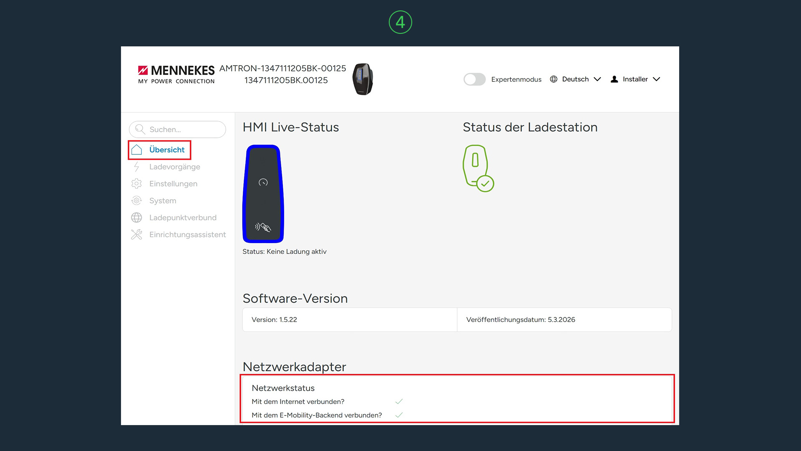Click the Installer user profile icon
The width and height of the screenshot is (801, 451).
tap(614, 79)
